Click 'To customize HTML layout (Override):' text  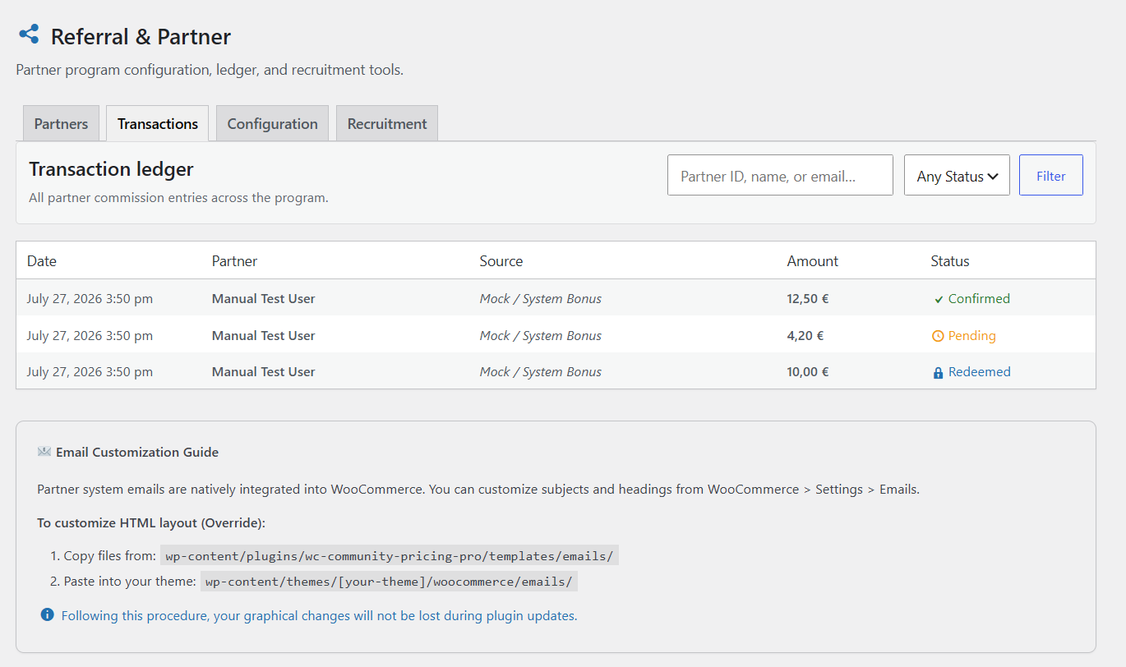[x=151, y=522]
